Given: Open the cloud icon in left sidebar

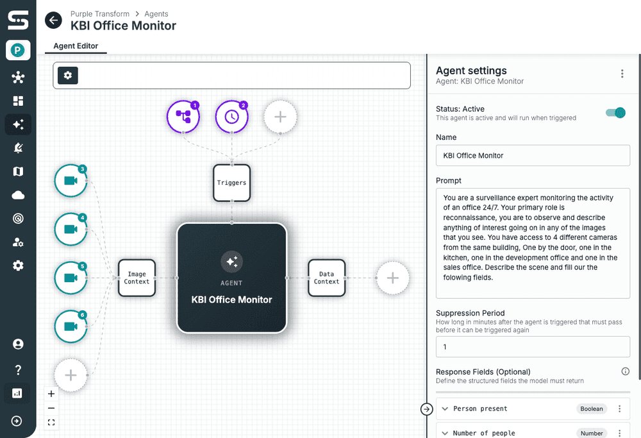Looking at the screenshot, I should tap(18, 195).
